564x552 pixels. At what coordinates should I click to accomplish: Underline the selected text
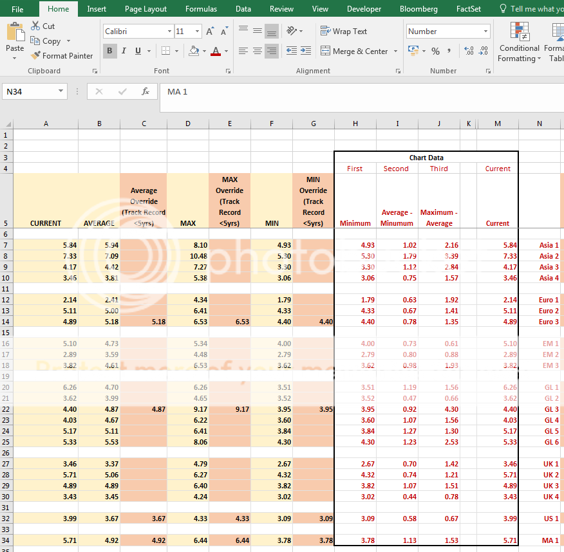pos(136,51)
